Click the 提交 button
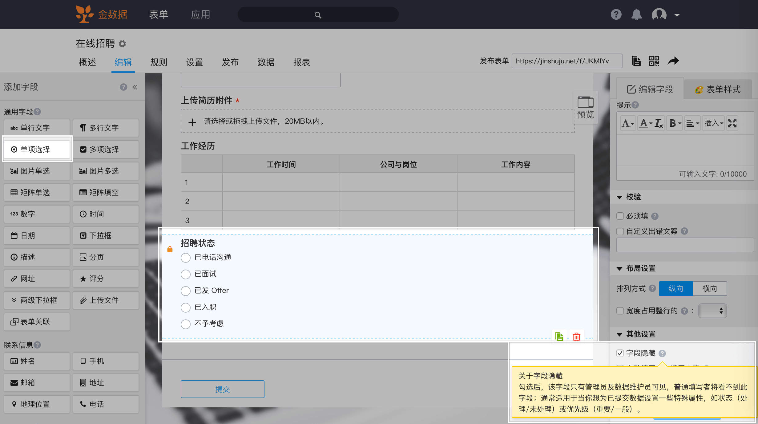Screen dimensions: 758x424 (222, 389)
